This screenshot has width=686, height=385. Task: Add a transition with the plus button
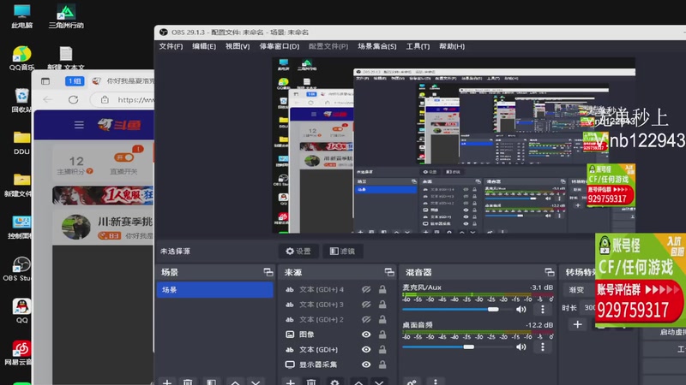(577, 325)
